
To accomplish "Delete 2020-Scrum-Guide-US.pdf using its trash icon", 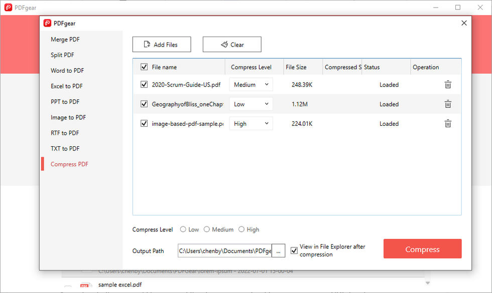I will pyautogui.click(x=448, y=84).
